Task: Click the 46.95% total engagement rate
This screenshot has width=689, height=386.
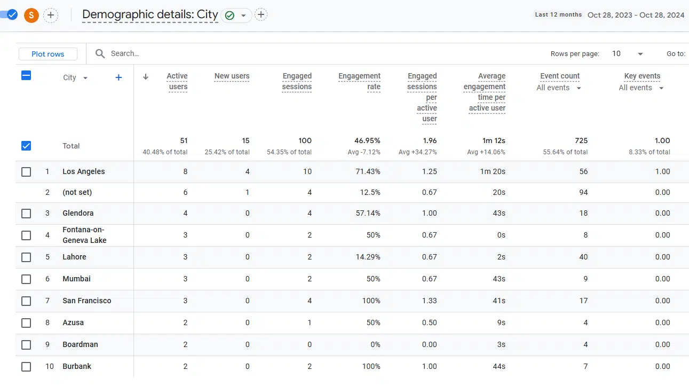Action: click(367, 140)
